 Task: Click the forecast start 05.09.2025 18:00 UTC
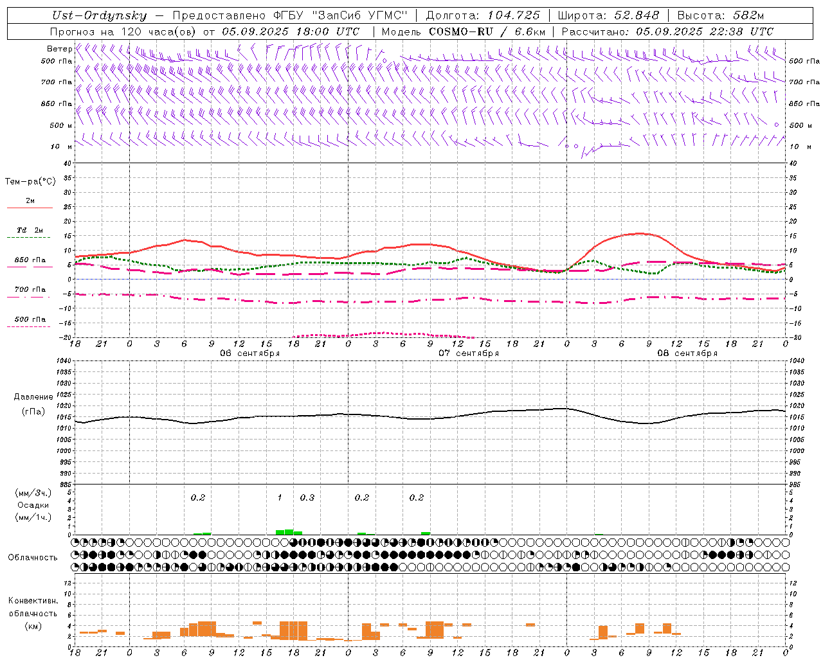[291, 31]
